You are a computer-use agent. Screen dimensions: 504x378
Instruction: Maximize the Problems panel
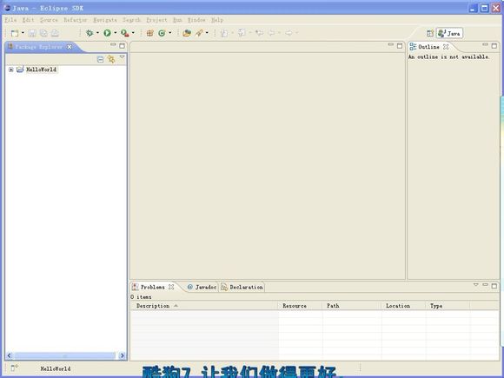pyautogui.click(x=494, y=286)
